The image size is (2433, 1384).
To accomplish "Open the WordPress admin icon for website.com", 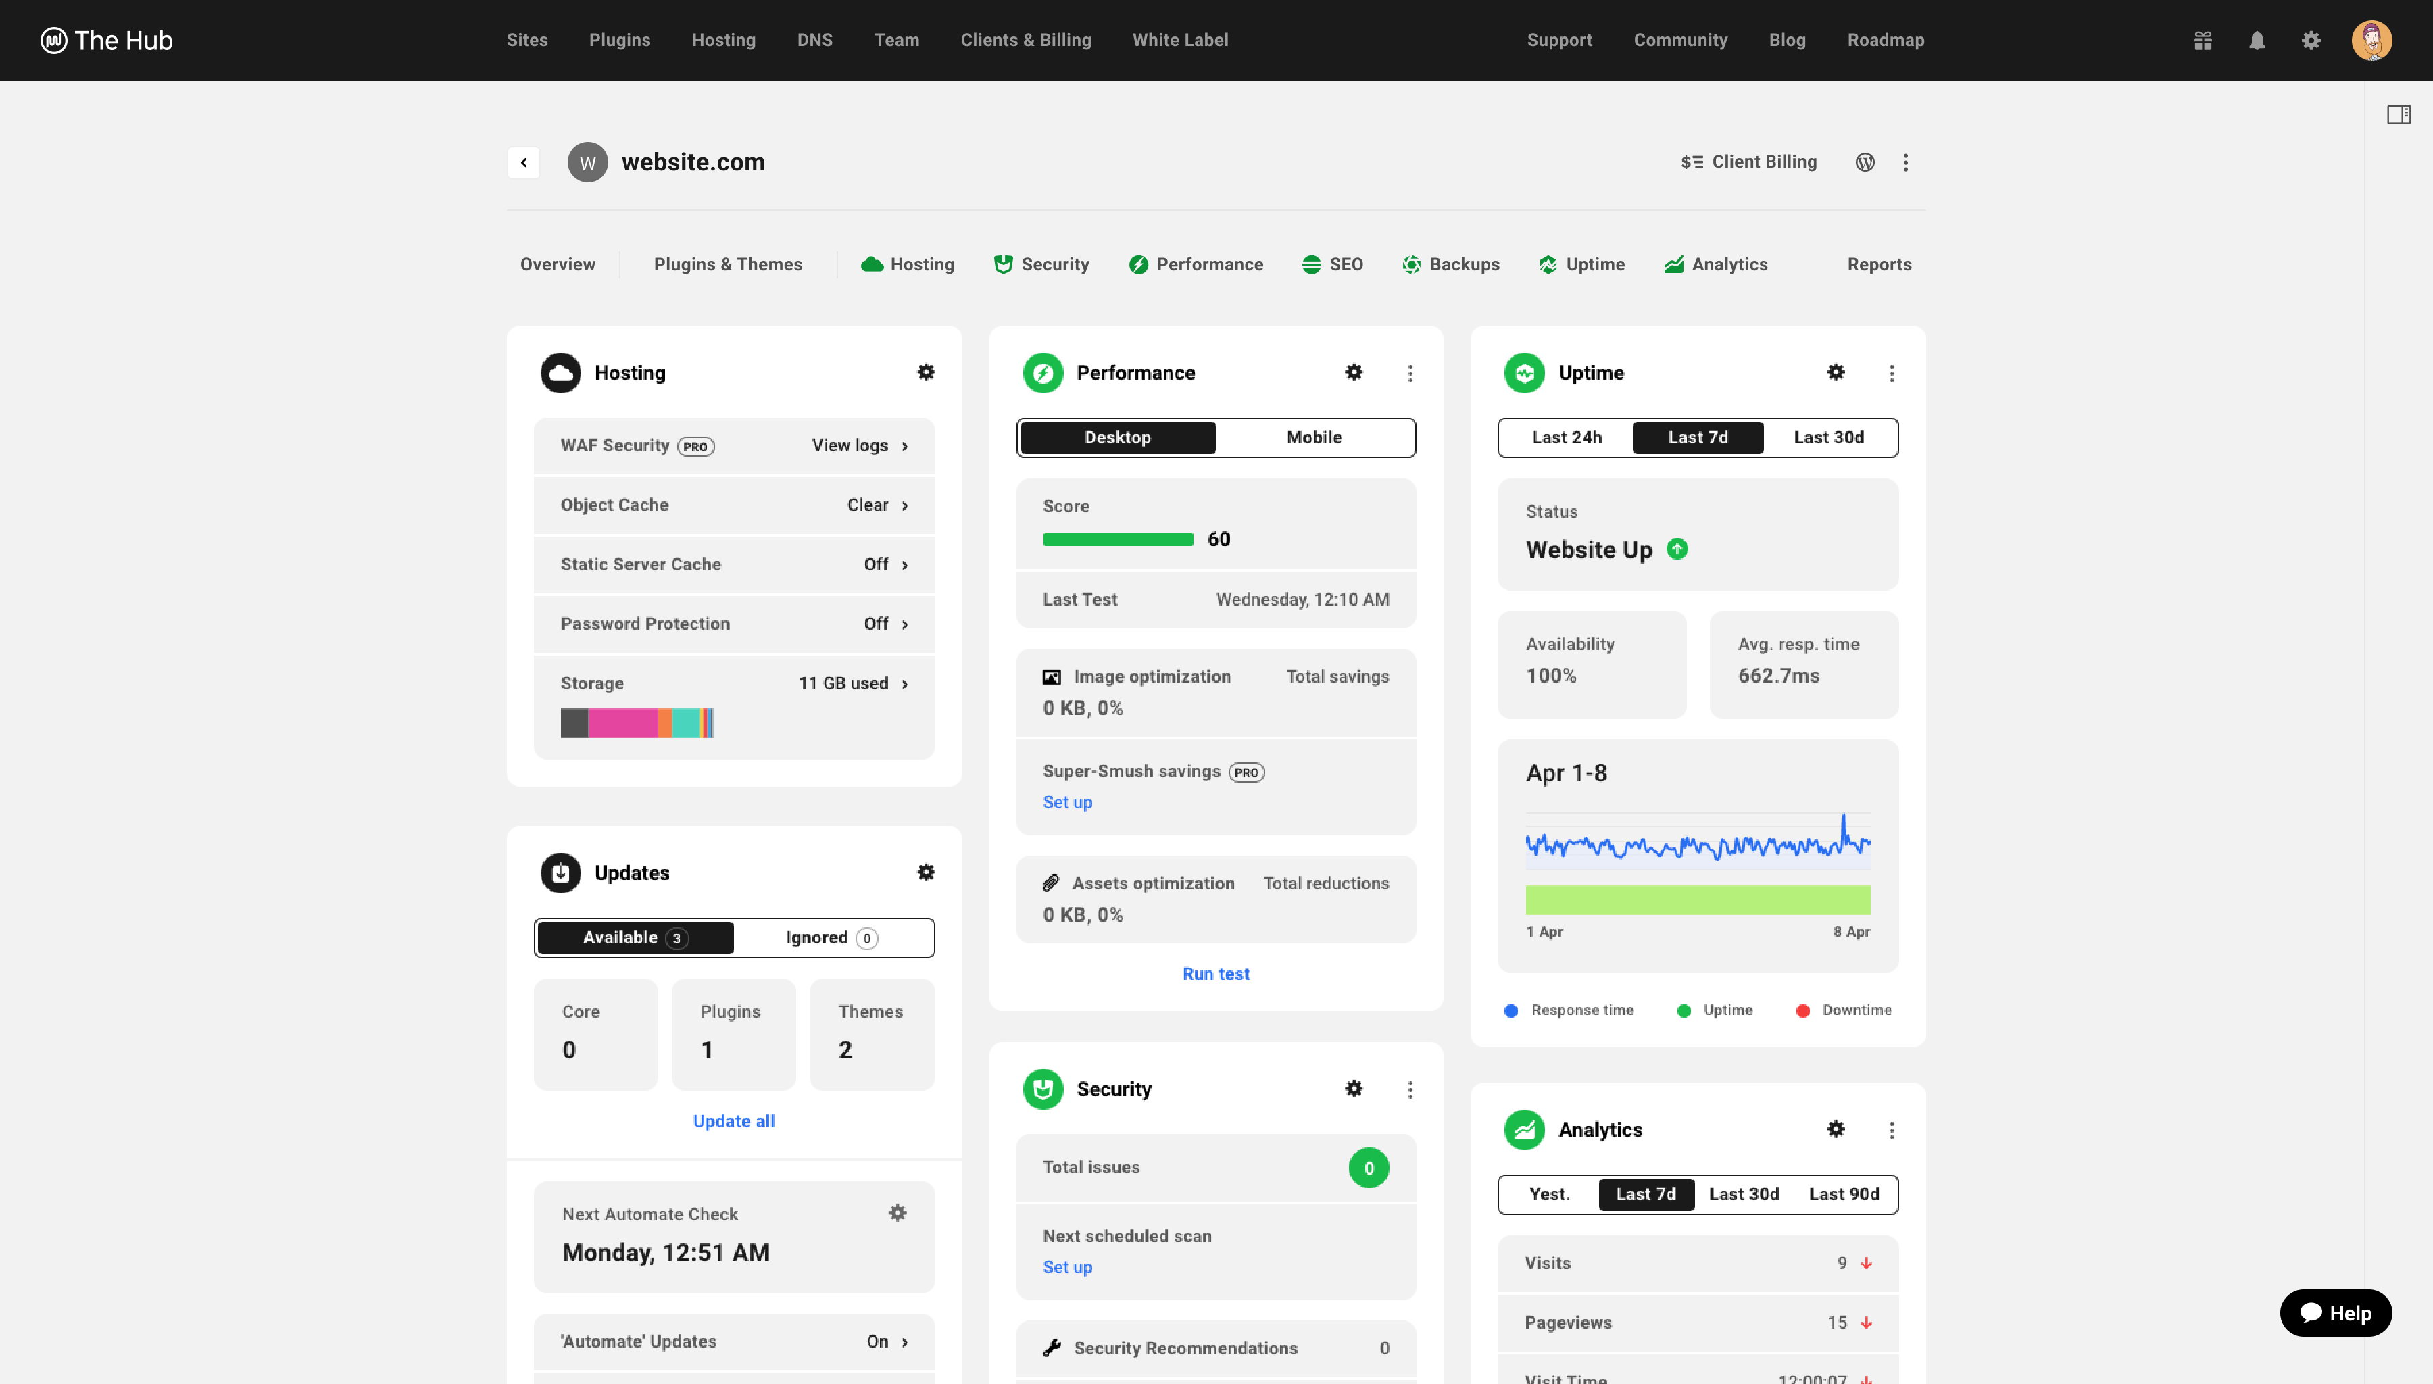I will 1865,163.
